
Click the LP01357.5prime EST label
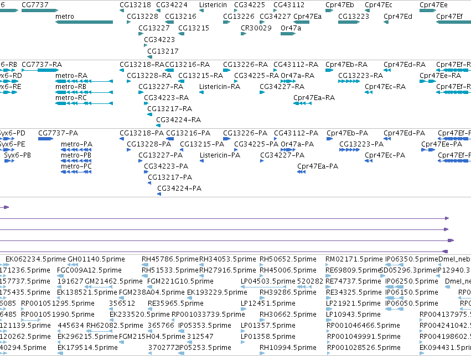268,326
